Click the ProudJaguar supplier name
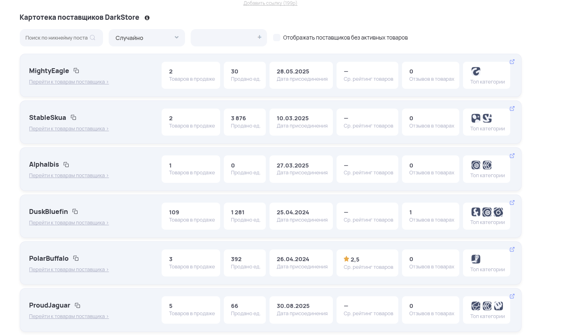The height and width of the screenshot is (335, 568). pyautogui.click(x=50, y=306)
